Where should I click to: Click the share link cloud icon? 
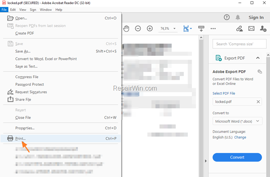point(239,29)
